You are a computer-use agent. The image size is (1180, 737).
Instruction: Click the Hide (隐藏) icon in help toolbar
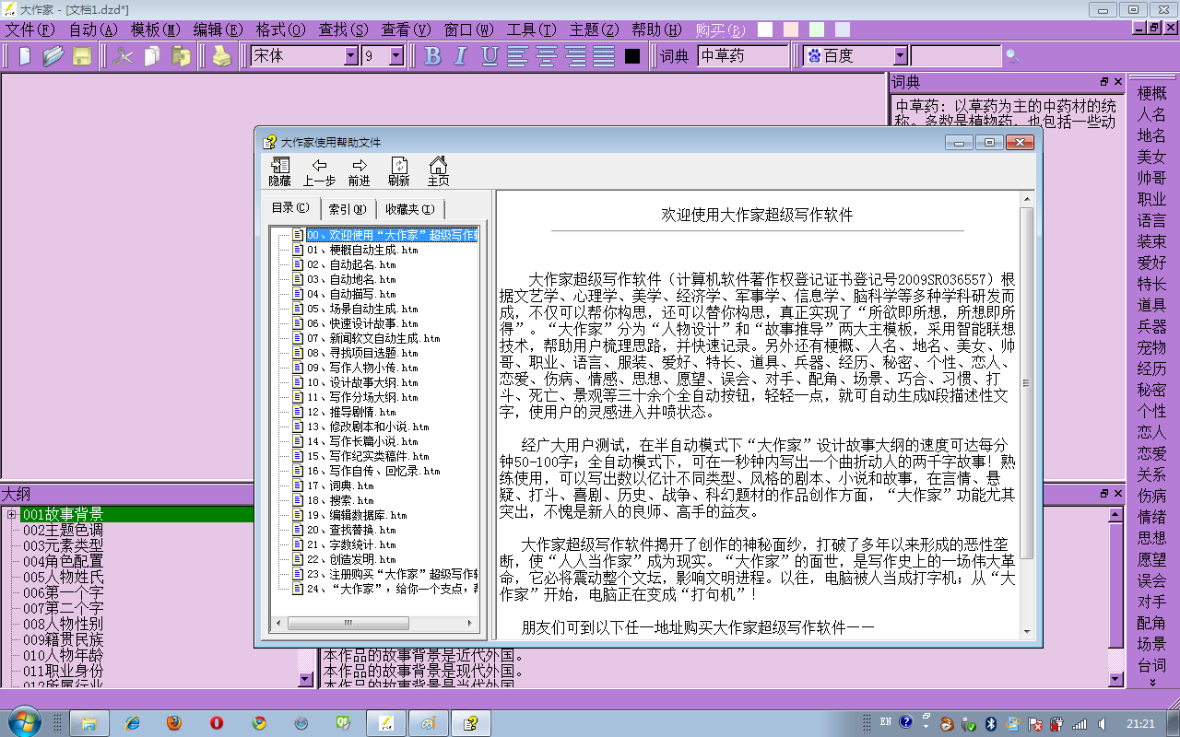click(x=279, y=172)
